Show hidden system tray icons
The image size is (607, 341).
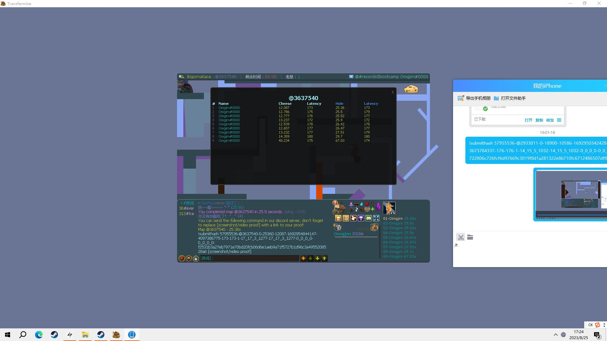point(555,335)
